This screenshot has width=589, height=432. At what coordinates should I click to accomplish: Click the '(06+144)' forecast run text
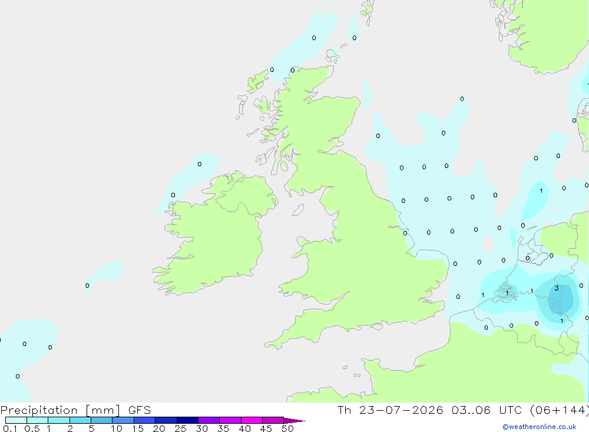pyautogui.click(x=560, y=410)
